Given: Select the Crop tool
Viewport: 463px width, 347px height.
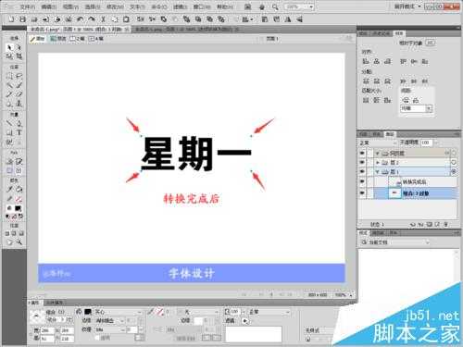Looking at the screenshot, I should tap(19, 56).
